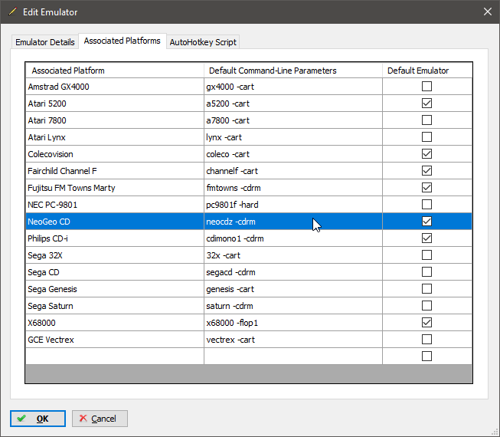Click the pencil icon in the title bar

point(12,11)
